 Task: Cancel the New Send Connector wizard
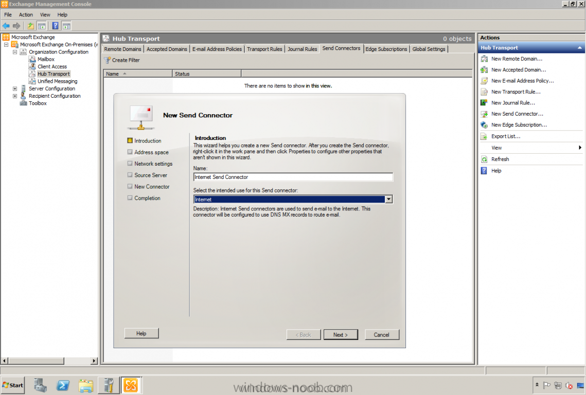[382, 334]
